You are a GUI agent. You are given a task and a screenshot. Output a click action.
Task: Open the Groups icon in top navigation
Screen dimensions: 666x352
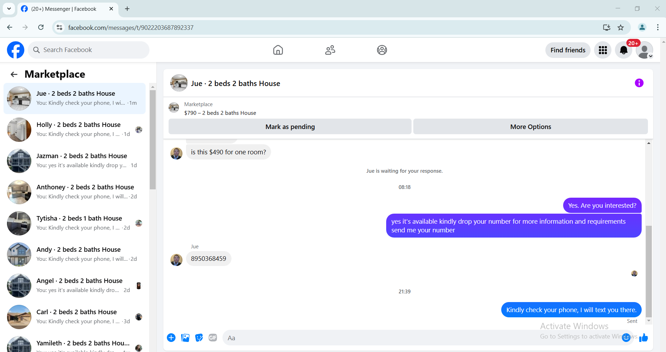click(x=382, y=50)
